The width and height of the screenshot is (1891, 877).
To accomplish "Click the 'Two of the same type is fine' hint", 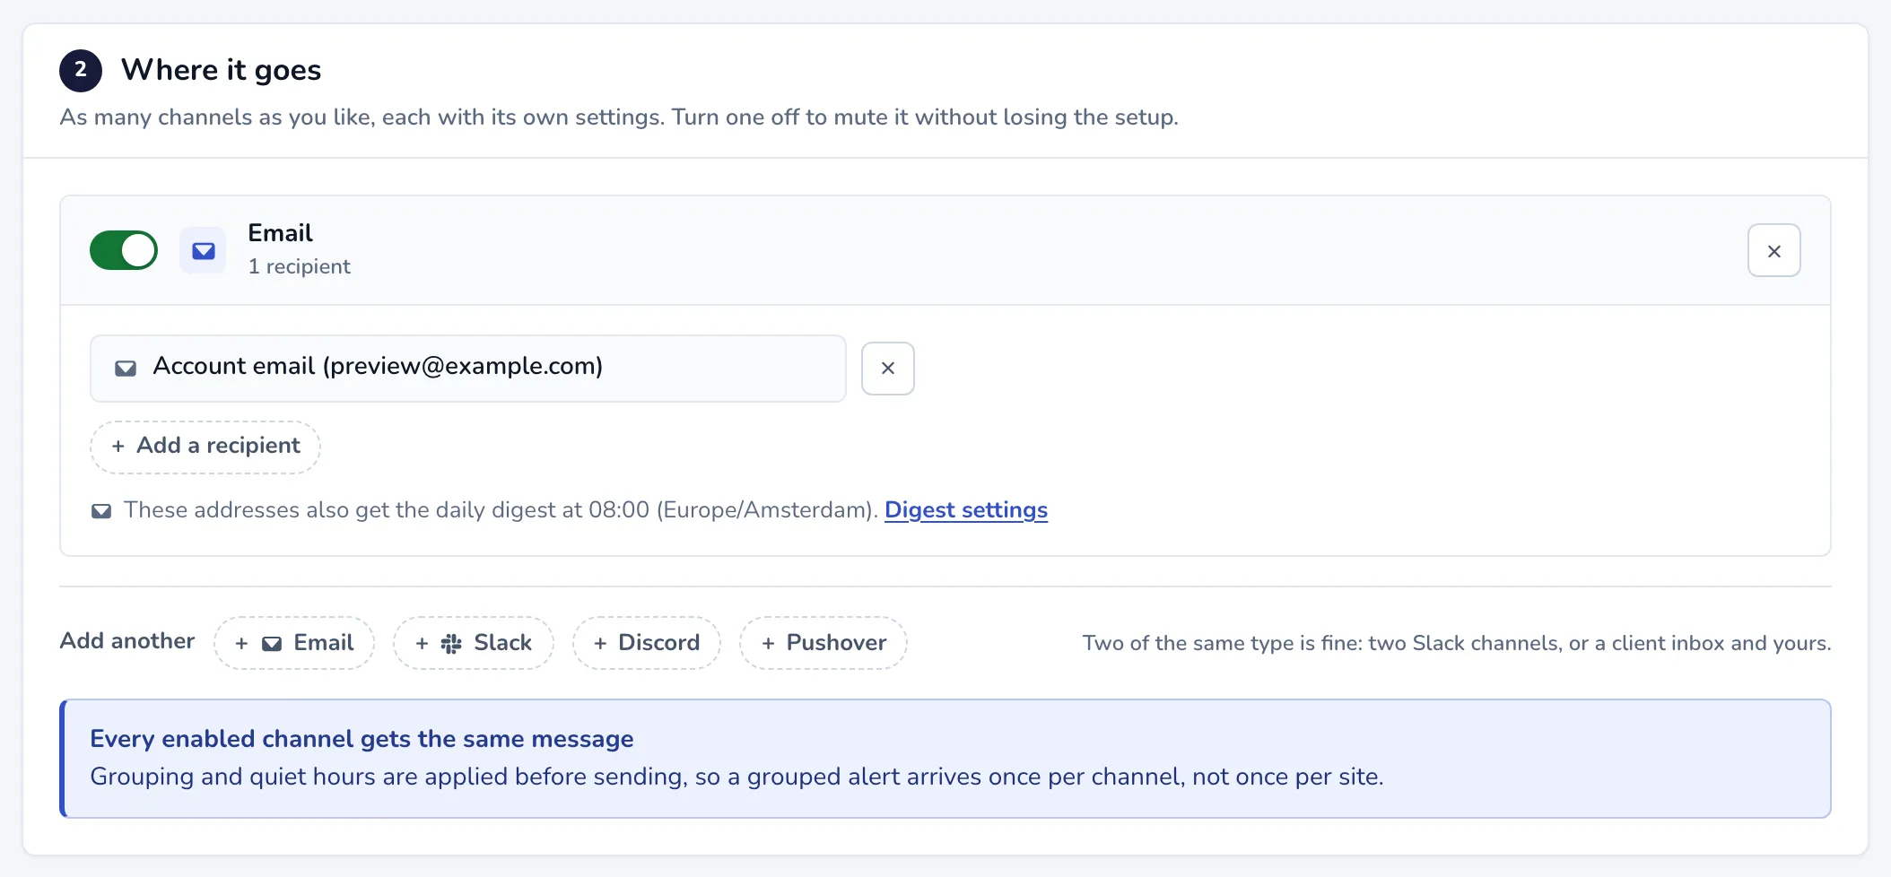I will pyautogui.click(x=1456, y=643).
